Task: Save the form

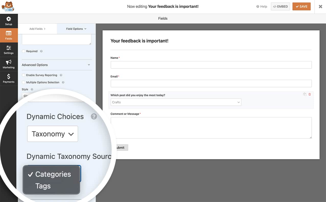Action: coord(301,6)
